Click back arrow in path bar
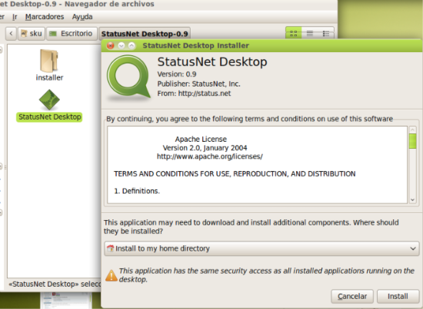This screenshot has width=423, height=309. click(x=11, y=34)
